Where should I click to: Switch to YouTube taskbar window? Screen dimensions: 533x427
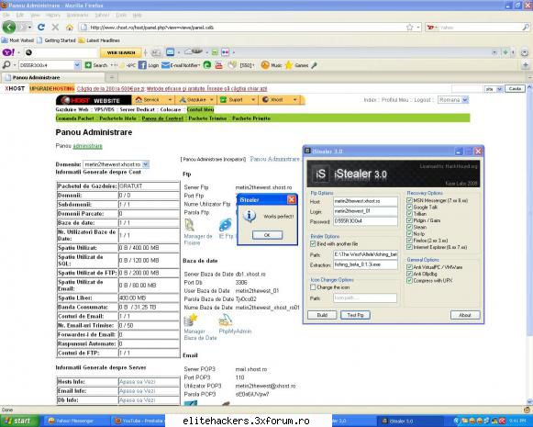click(139, 421)
